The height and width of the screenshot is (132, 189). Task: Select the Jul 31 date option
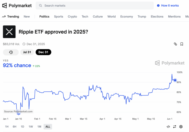tap(27, 52)
